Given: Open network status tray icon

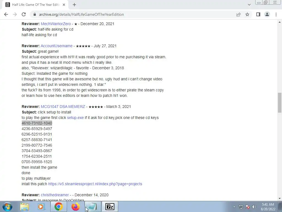Looking at the screenshot, I should point(241,207).
